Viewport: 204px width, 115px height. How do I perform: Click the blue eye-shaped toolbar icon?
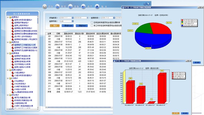coord(70,6)
